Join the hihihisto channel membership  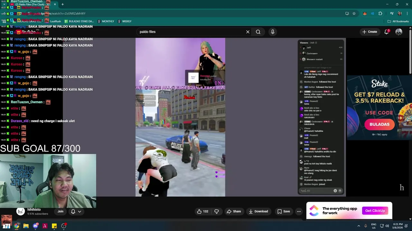61,211
